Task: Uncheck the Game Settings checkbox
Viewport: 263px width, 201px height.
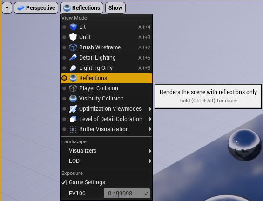Action: (64, 182)
